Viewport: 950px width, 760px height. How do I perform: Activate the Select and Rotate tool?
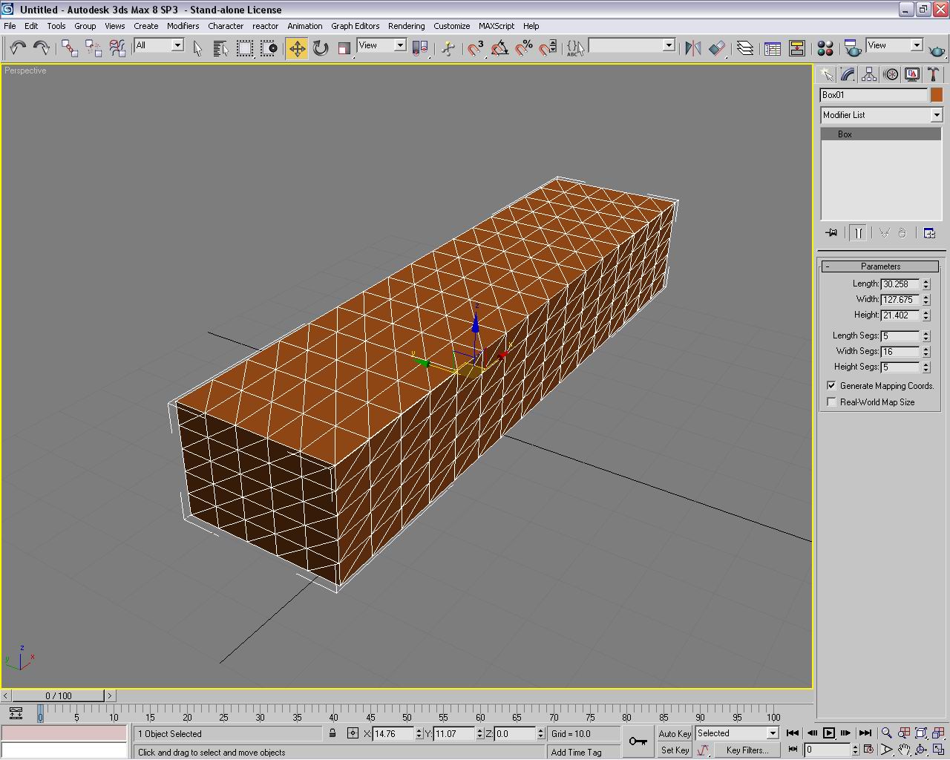click(x=321, y=48)
